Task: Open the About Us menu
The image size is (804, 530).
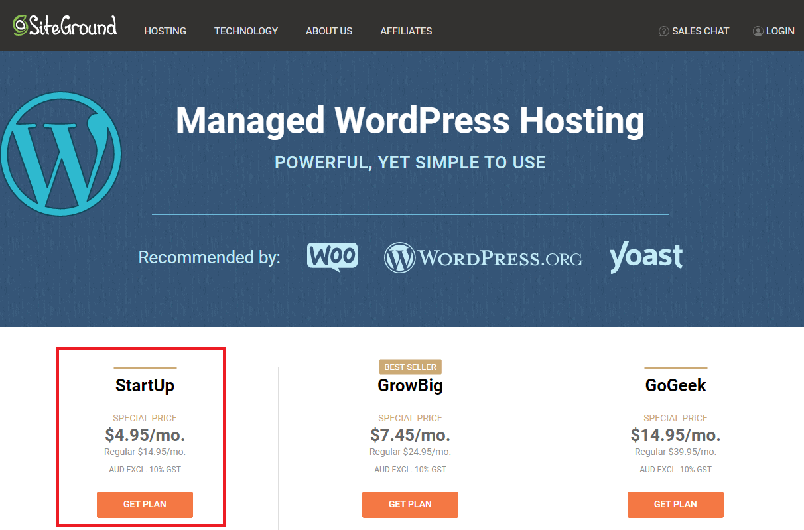Action: [x=329, y=31]
